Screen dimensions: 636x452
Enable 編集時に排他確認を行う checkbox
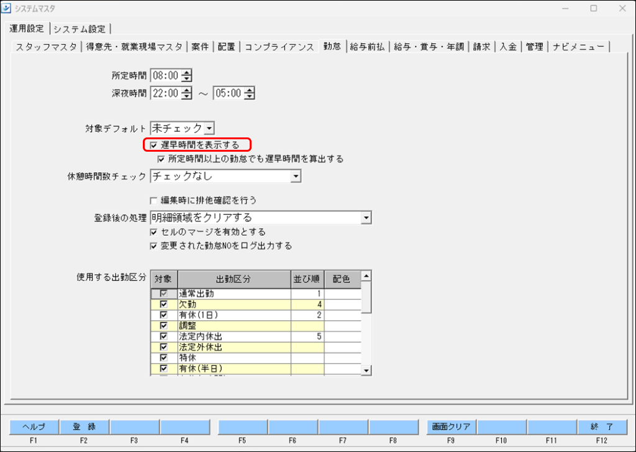pos(154,200)
